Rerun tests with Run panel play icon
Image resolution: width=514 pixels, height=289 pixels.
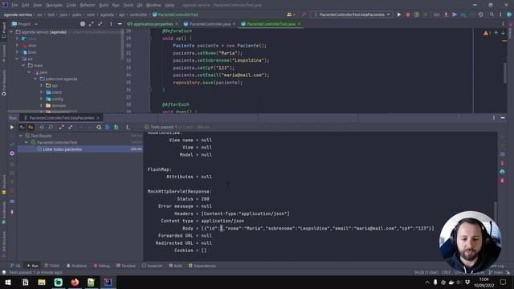point(12,127)
